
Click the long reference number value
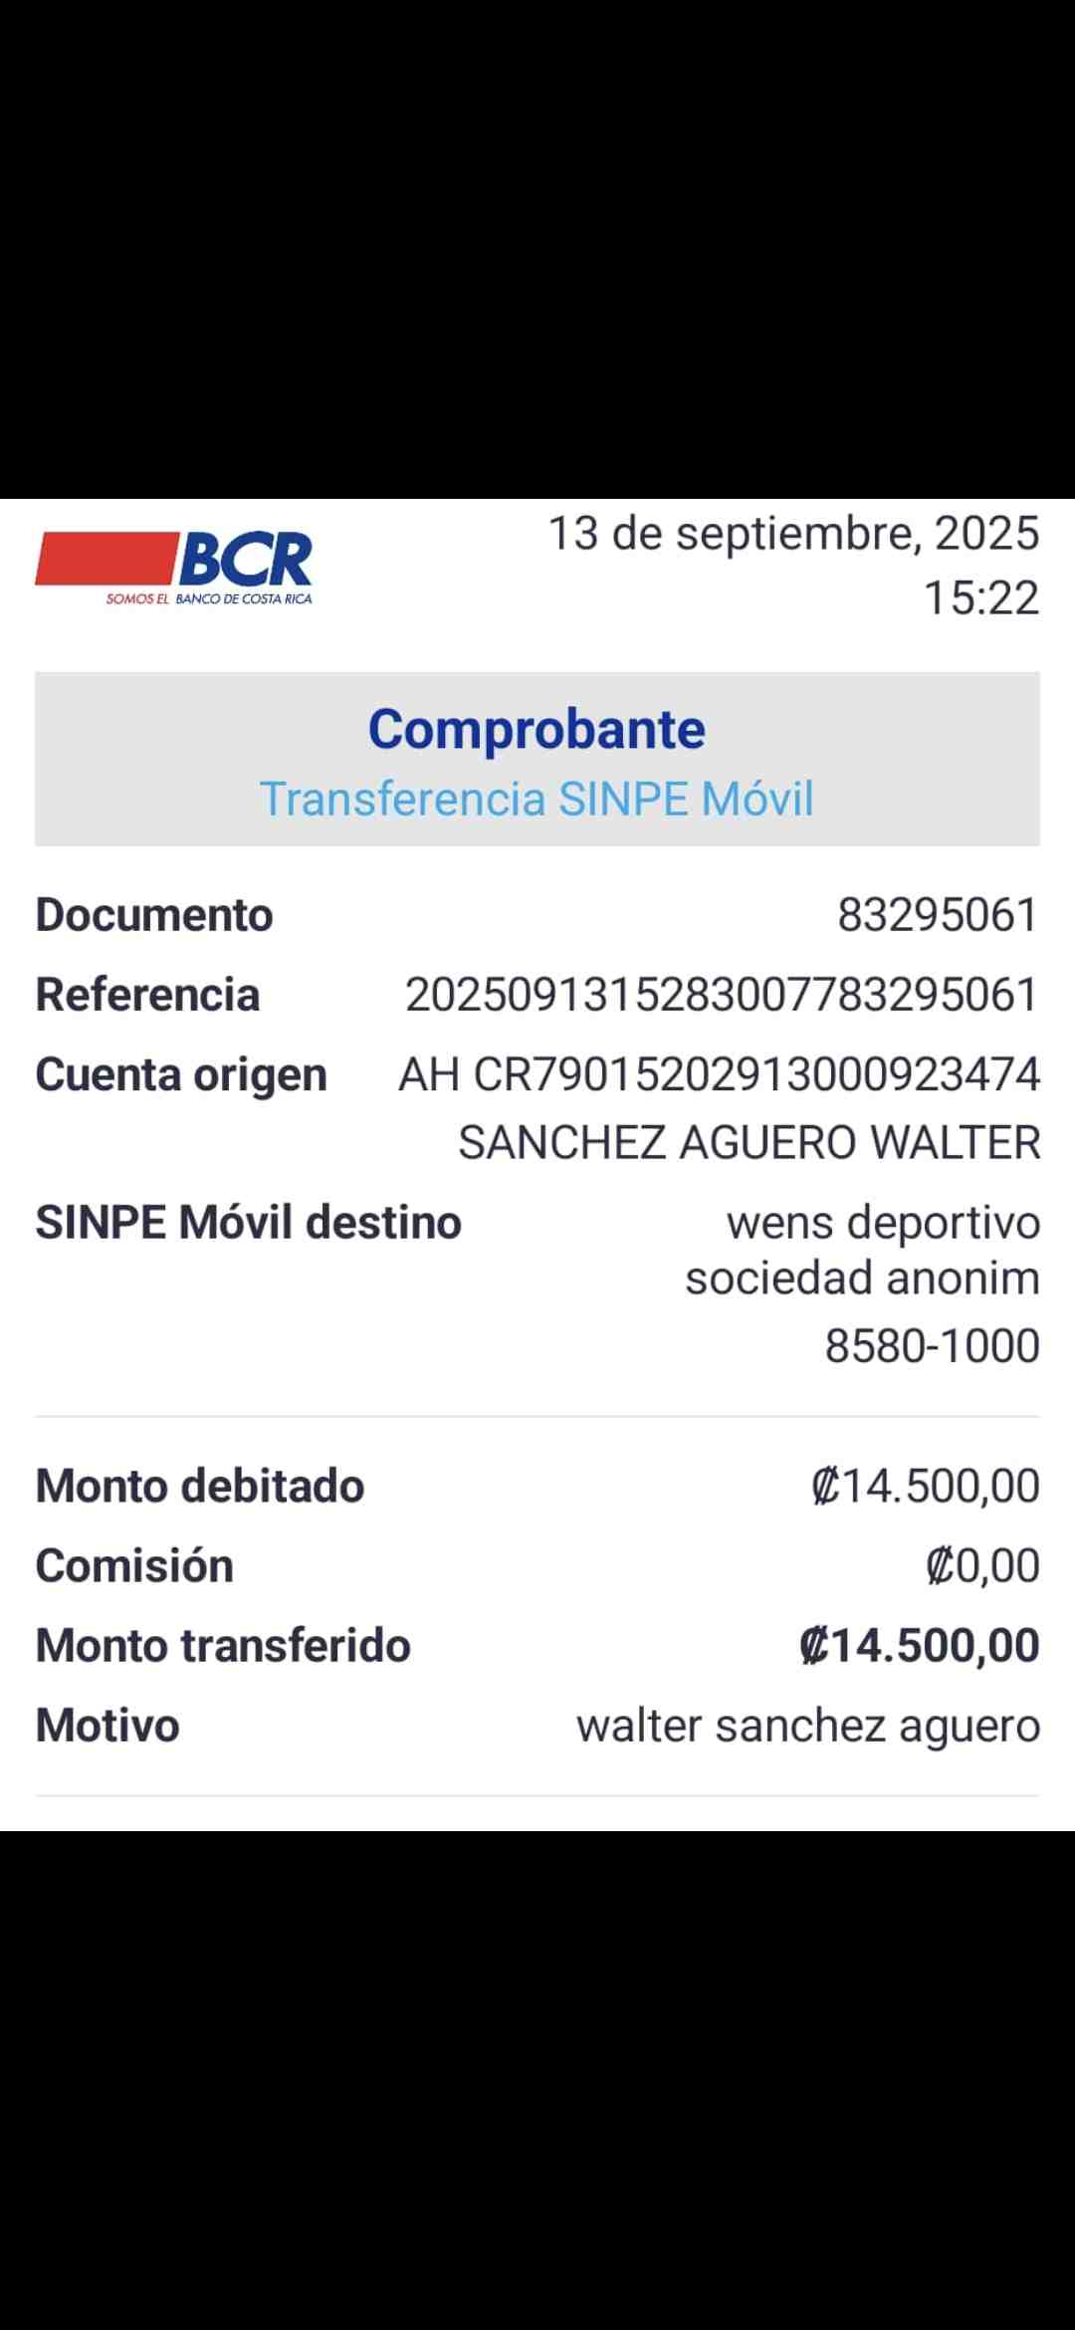(723, 995)
